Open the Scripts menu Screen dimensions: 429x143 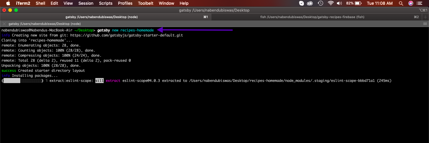(x=106, y=3)
